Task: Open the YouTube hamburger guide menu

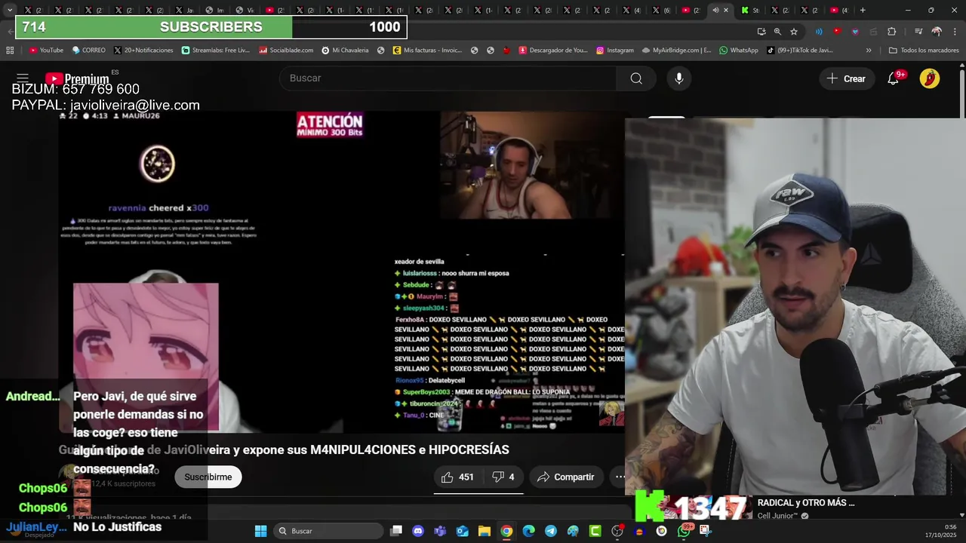Action: [23, 78]
